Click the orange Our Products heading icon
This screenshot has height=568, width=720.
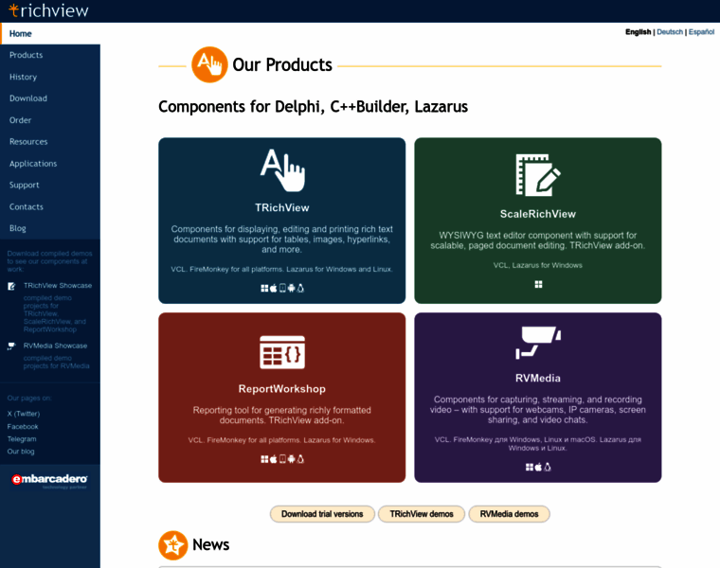(x=209, y=65)
